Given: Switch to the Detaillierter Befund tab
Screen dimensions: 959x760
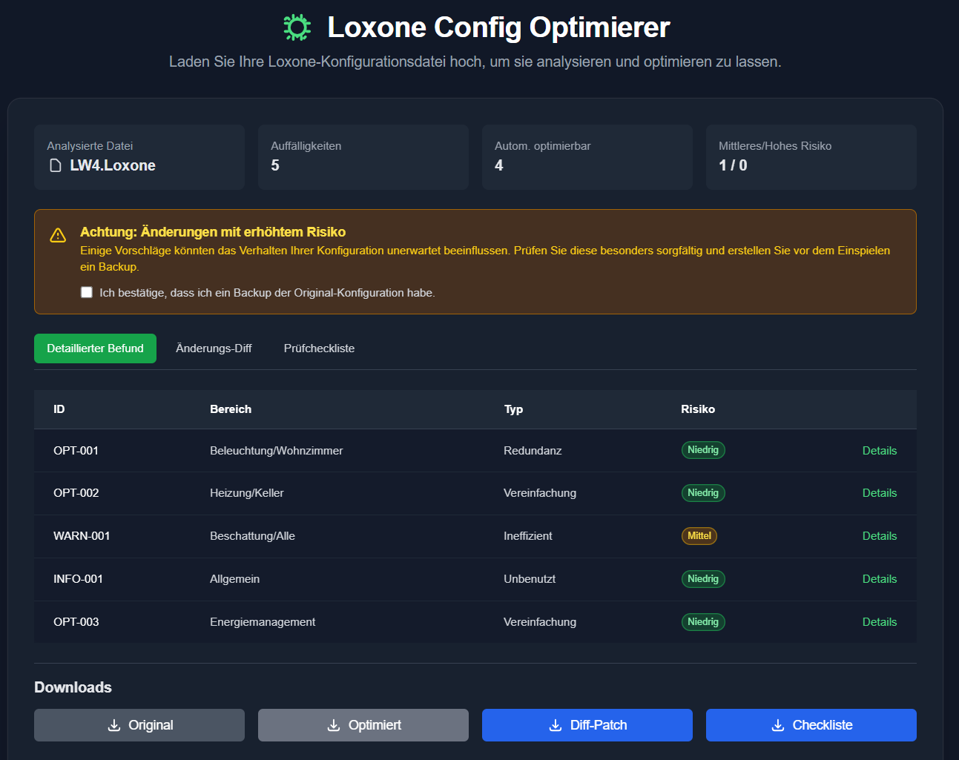Looking at the screenshot, I should (95, 348).
